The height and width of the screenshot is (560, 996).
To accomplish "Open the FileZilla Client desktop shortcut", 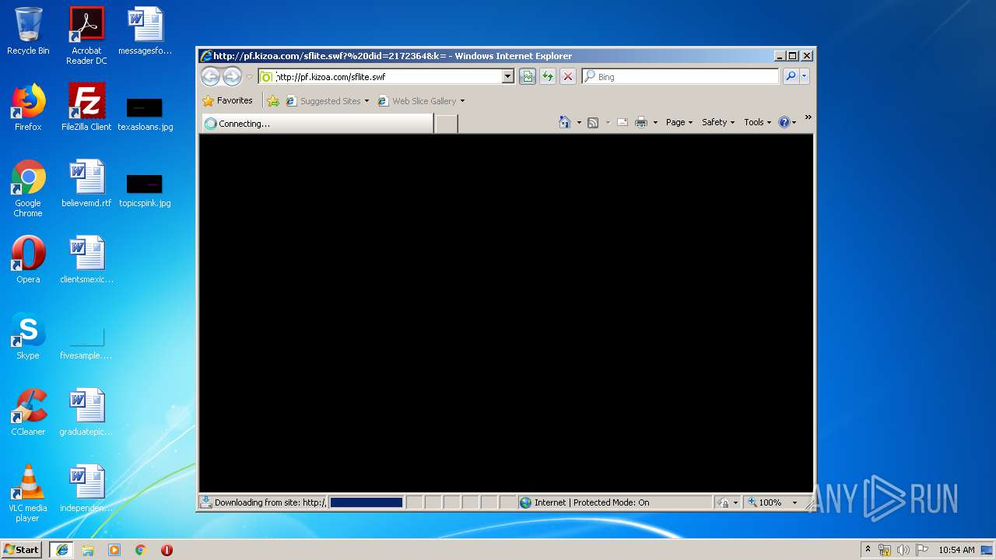I will (x=86, y=107).
